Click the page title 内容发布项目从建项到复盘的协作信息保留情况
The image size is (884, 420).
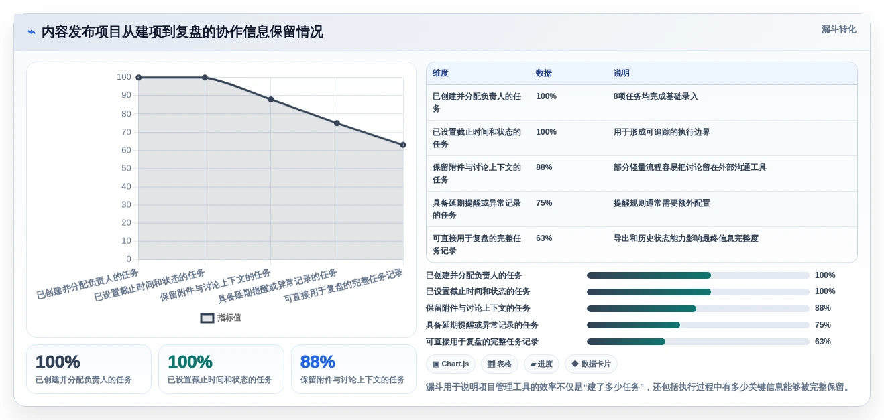click(182, 32)
